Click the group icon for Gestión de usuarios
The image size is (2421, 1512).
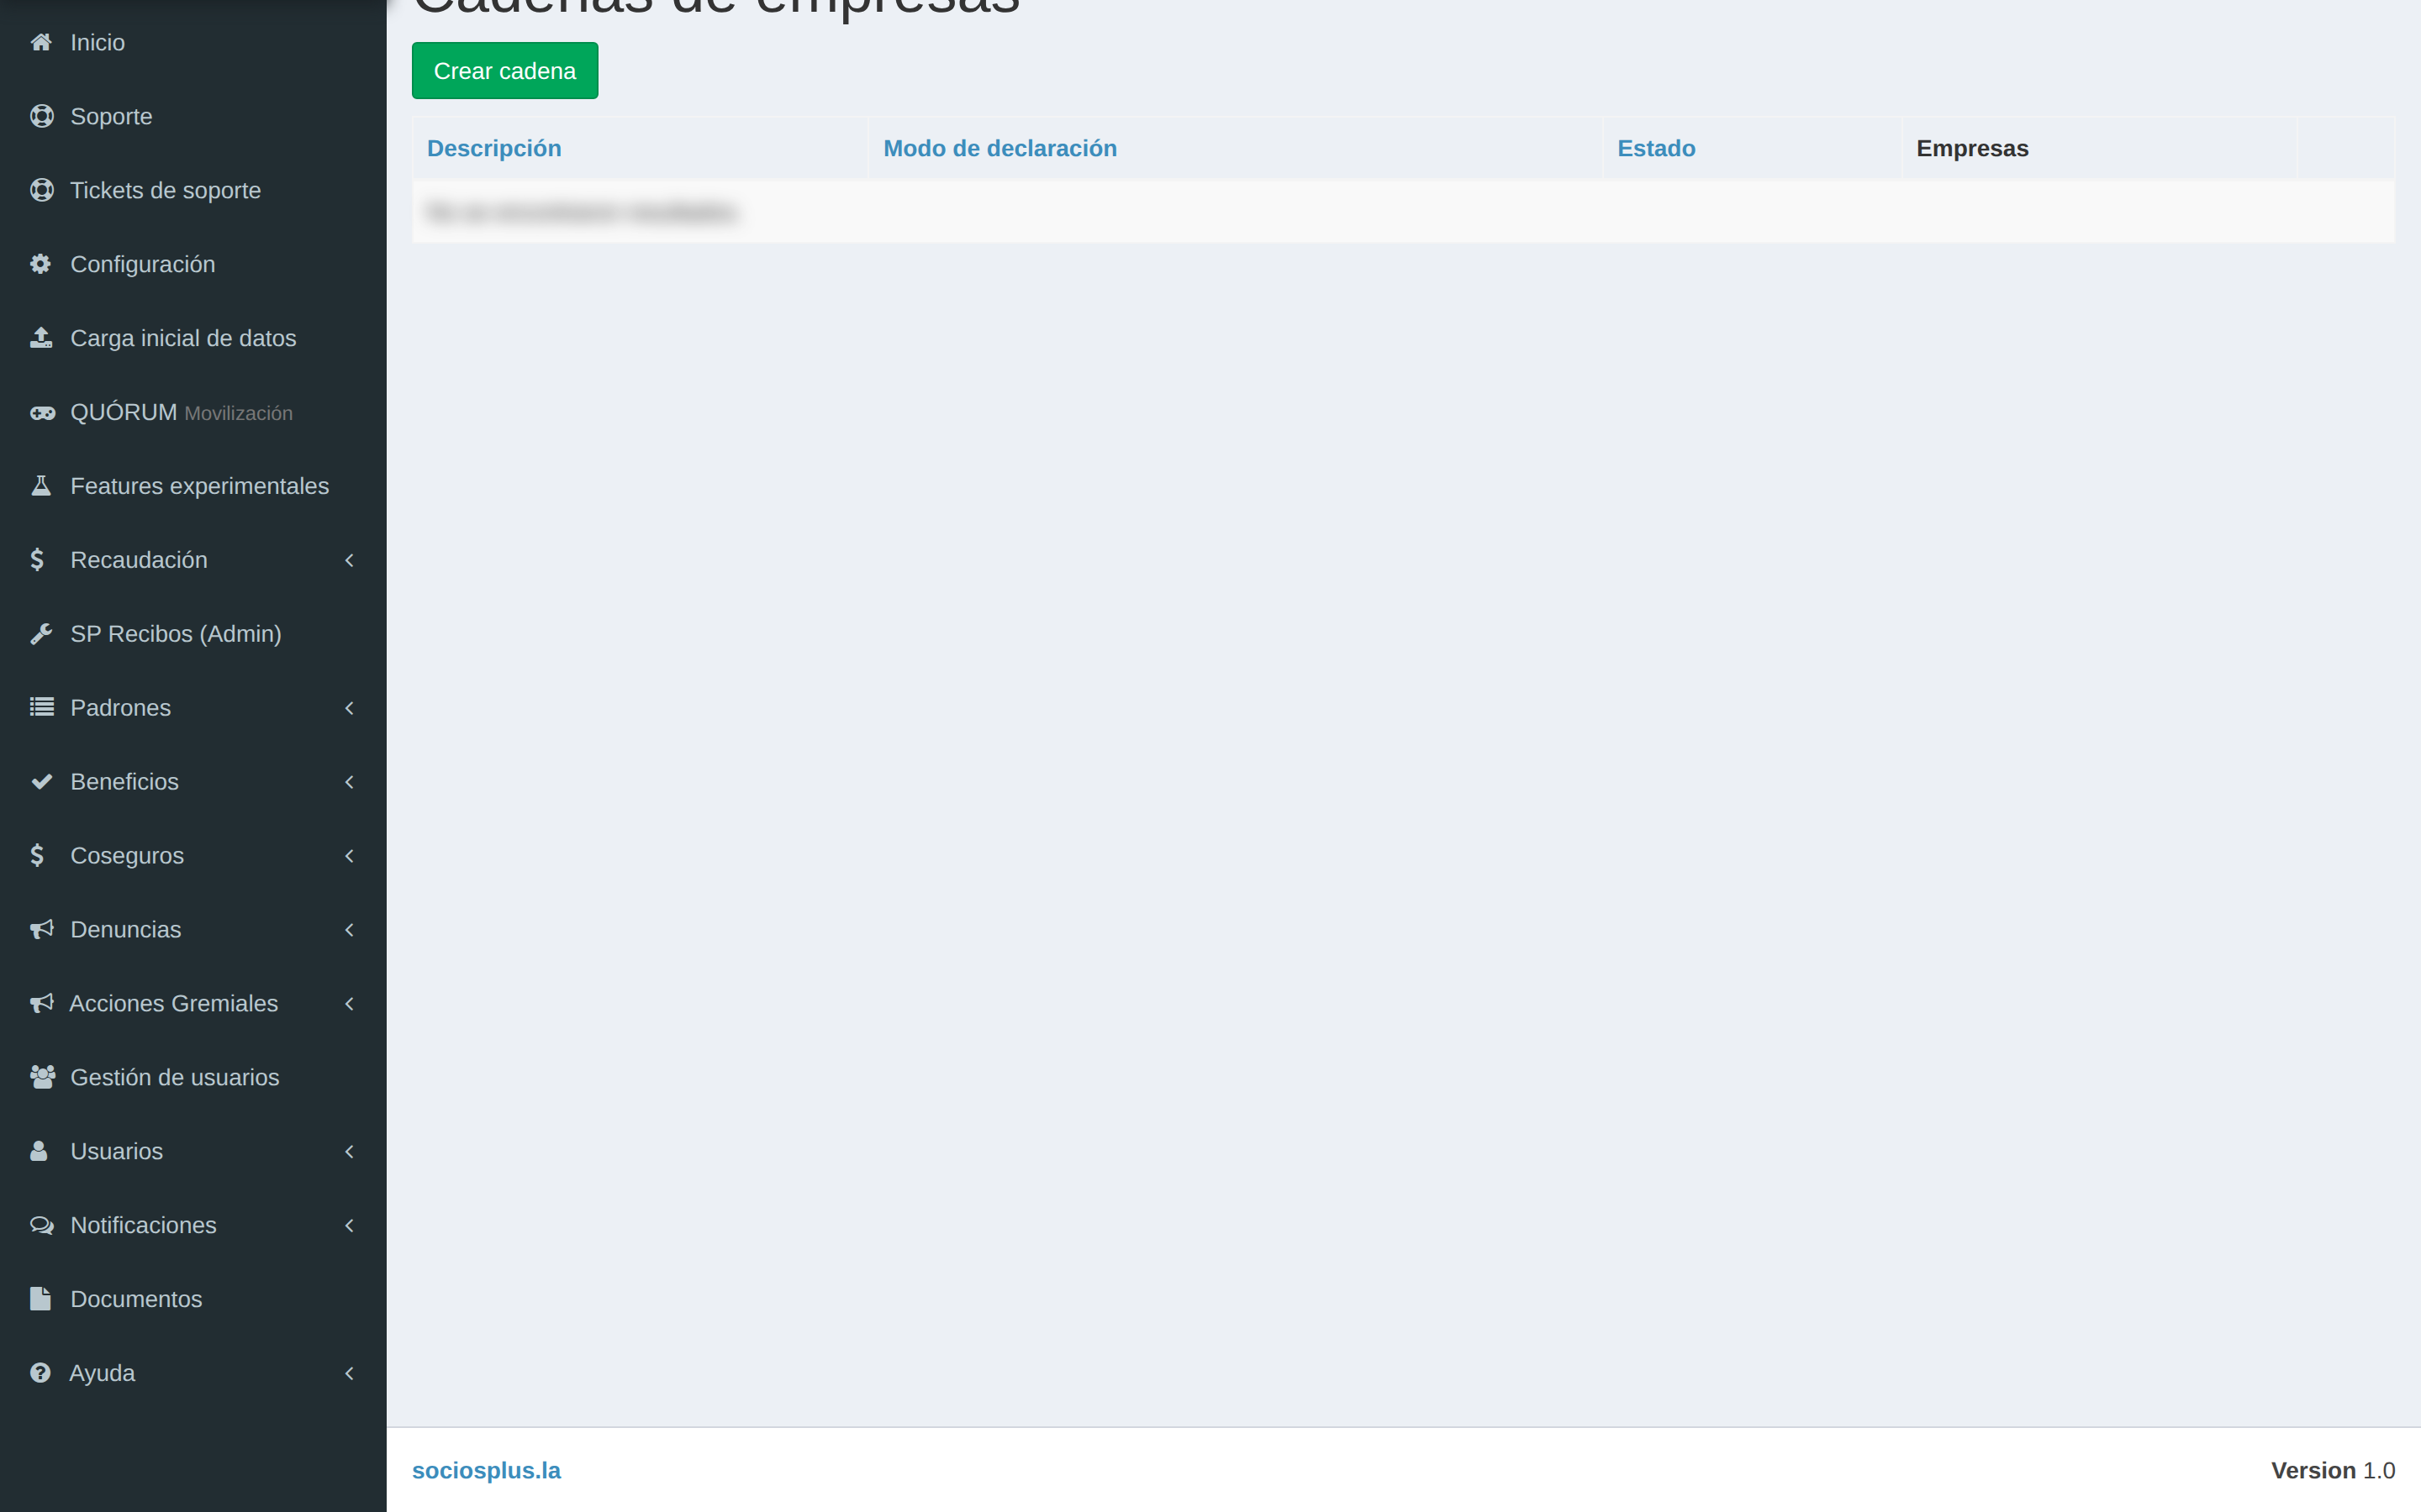click(42, 1077)
